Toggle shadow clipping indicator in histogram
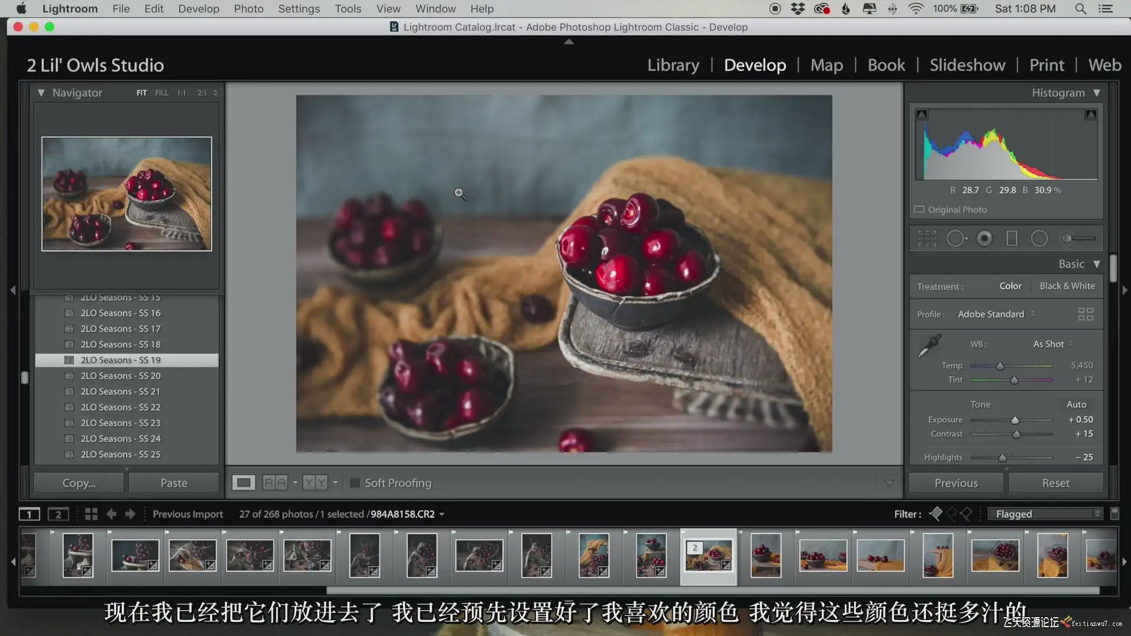This screenshot has height=636, width=1131. [x=922, y=114]
